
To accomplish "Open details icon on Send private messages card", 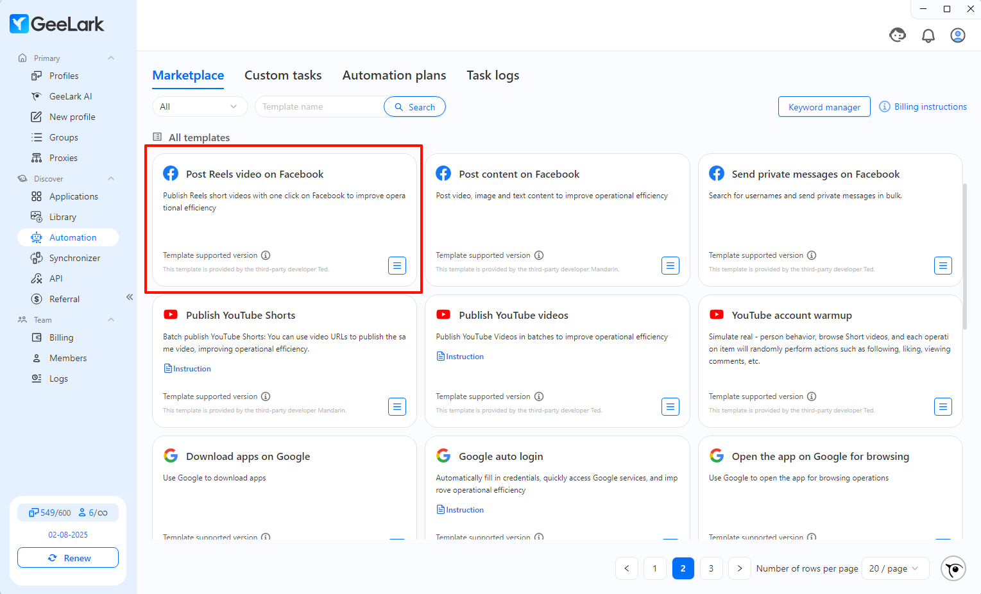I will click(943, 266).
